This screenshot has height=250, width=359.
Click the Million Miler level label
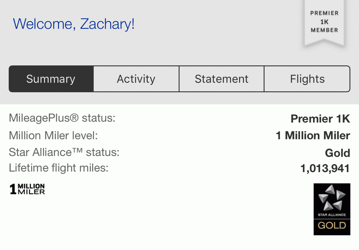tap(53, 135)
